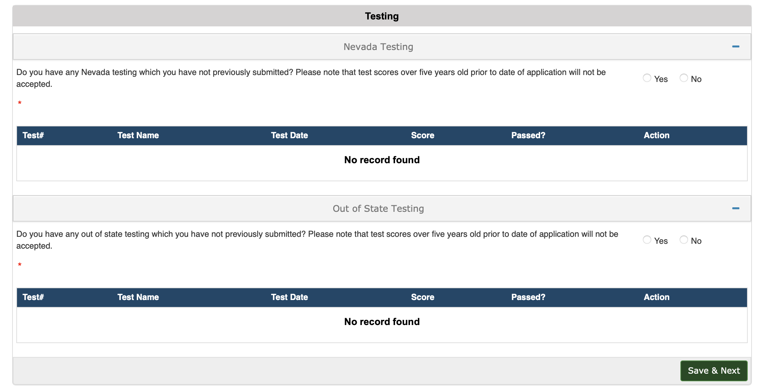
Task: Click the minus icon beside Out of State Testing
Action: point(736,208)
